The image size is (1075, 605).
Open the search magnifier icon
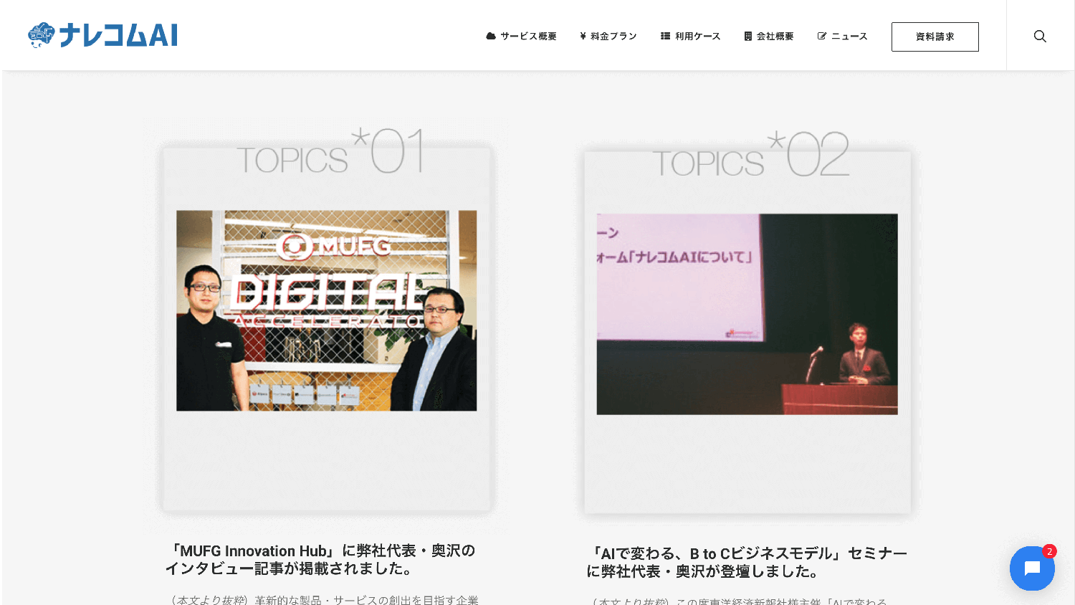pos(1040,36)
